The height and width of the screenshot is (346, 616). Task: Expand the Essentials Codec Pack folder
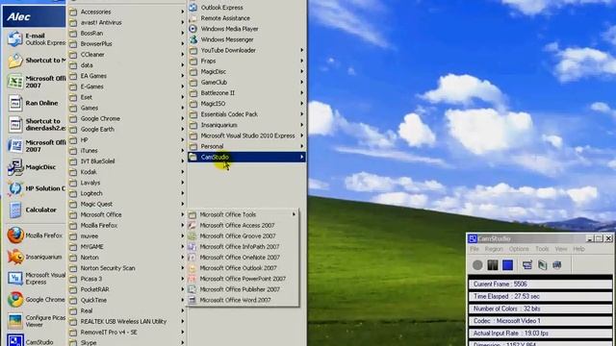pos(246,114)
